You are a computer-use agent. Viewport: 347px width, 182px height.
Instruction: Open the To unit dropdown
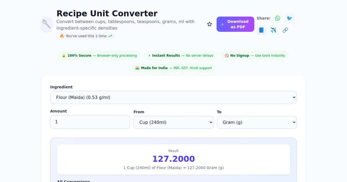click(257, 122)
